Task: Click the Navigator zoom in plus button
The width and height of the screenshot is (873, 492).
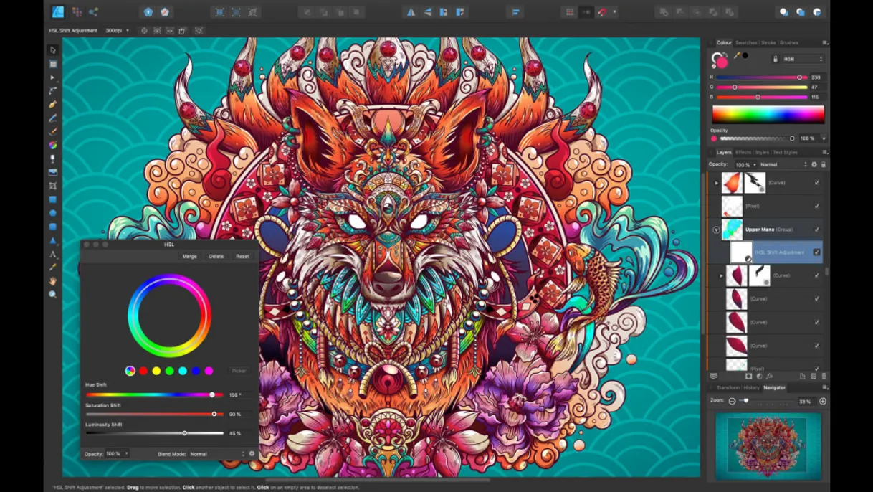Action: 823,401
